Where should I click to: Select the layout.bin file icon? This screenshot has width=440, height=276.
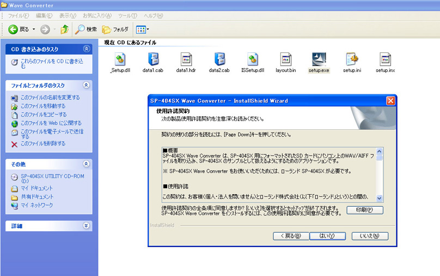pyautogui.click(x=286, y=59)
